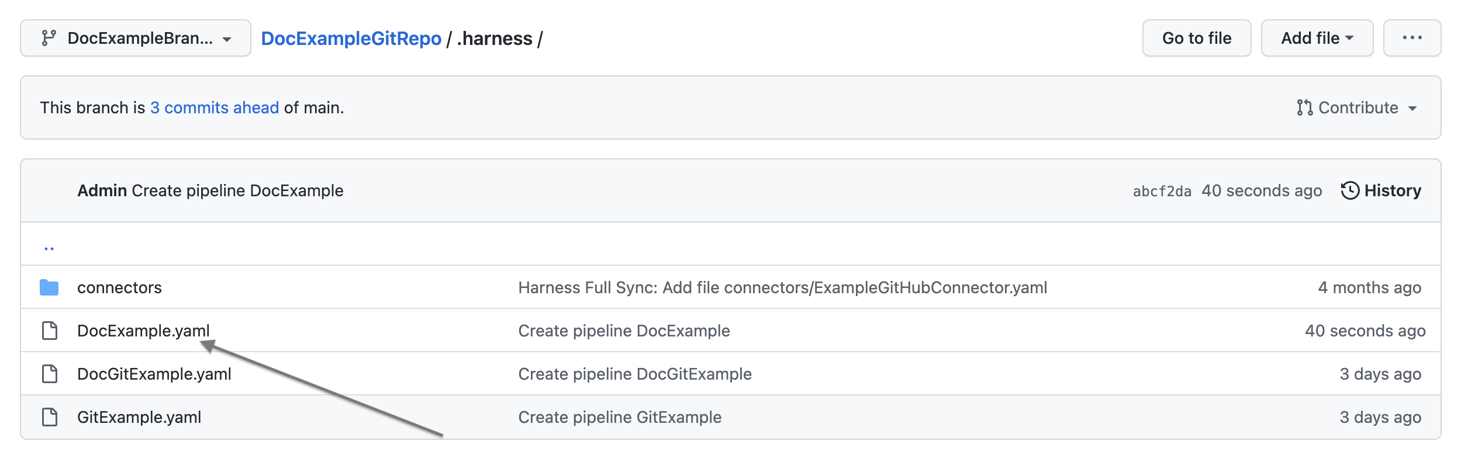Click the connectors folder icon
The width and height of the screenshot is (1461, 455).
[x=49, y=287]
